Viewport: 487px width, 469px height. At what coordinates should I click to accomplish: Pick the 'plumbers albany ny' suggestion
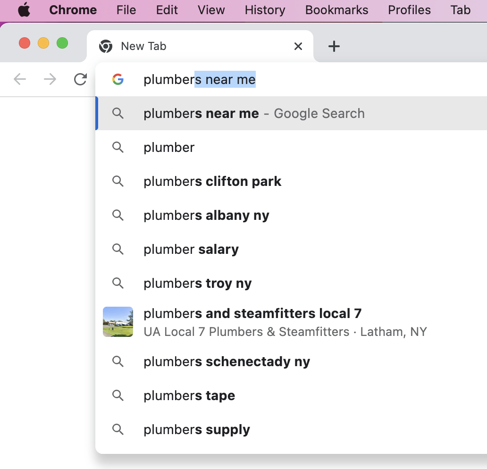[206, 216]
